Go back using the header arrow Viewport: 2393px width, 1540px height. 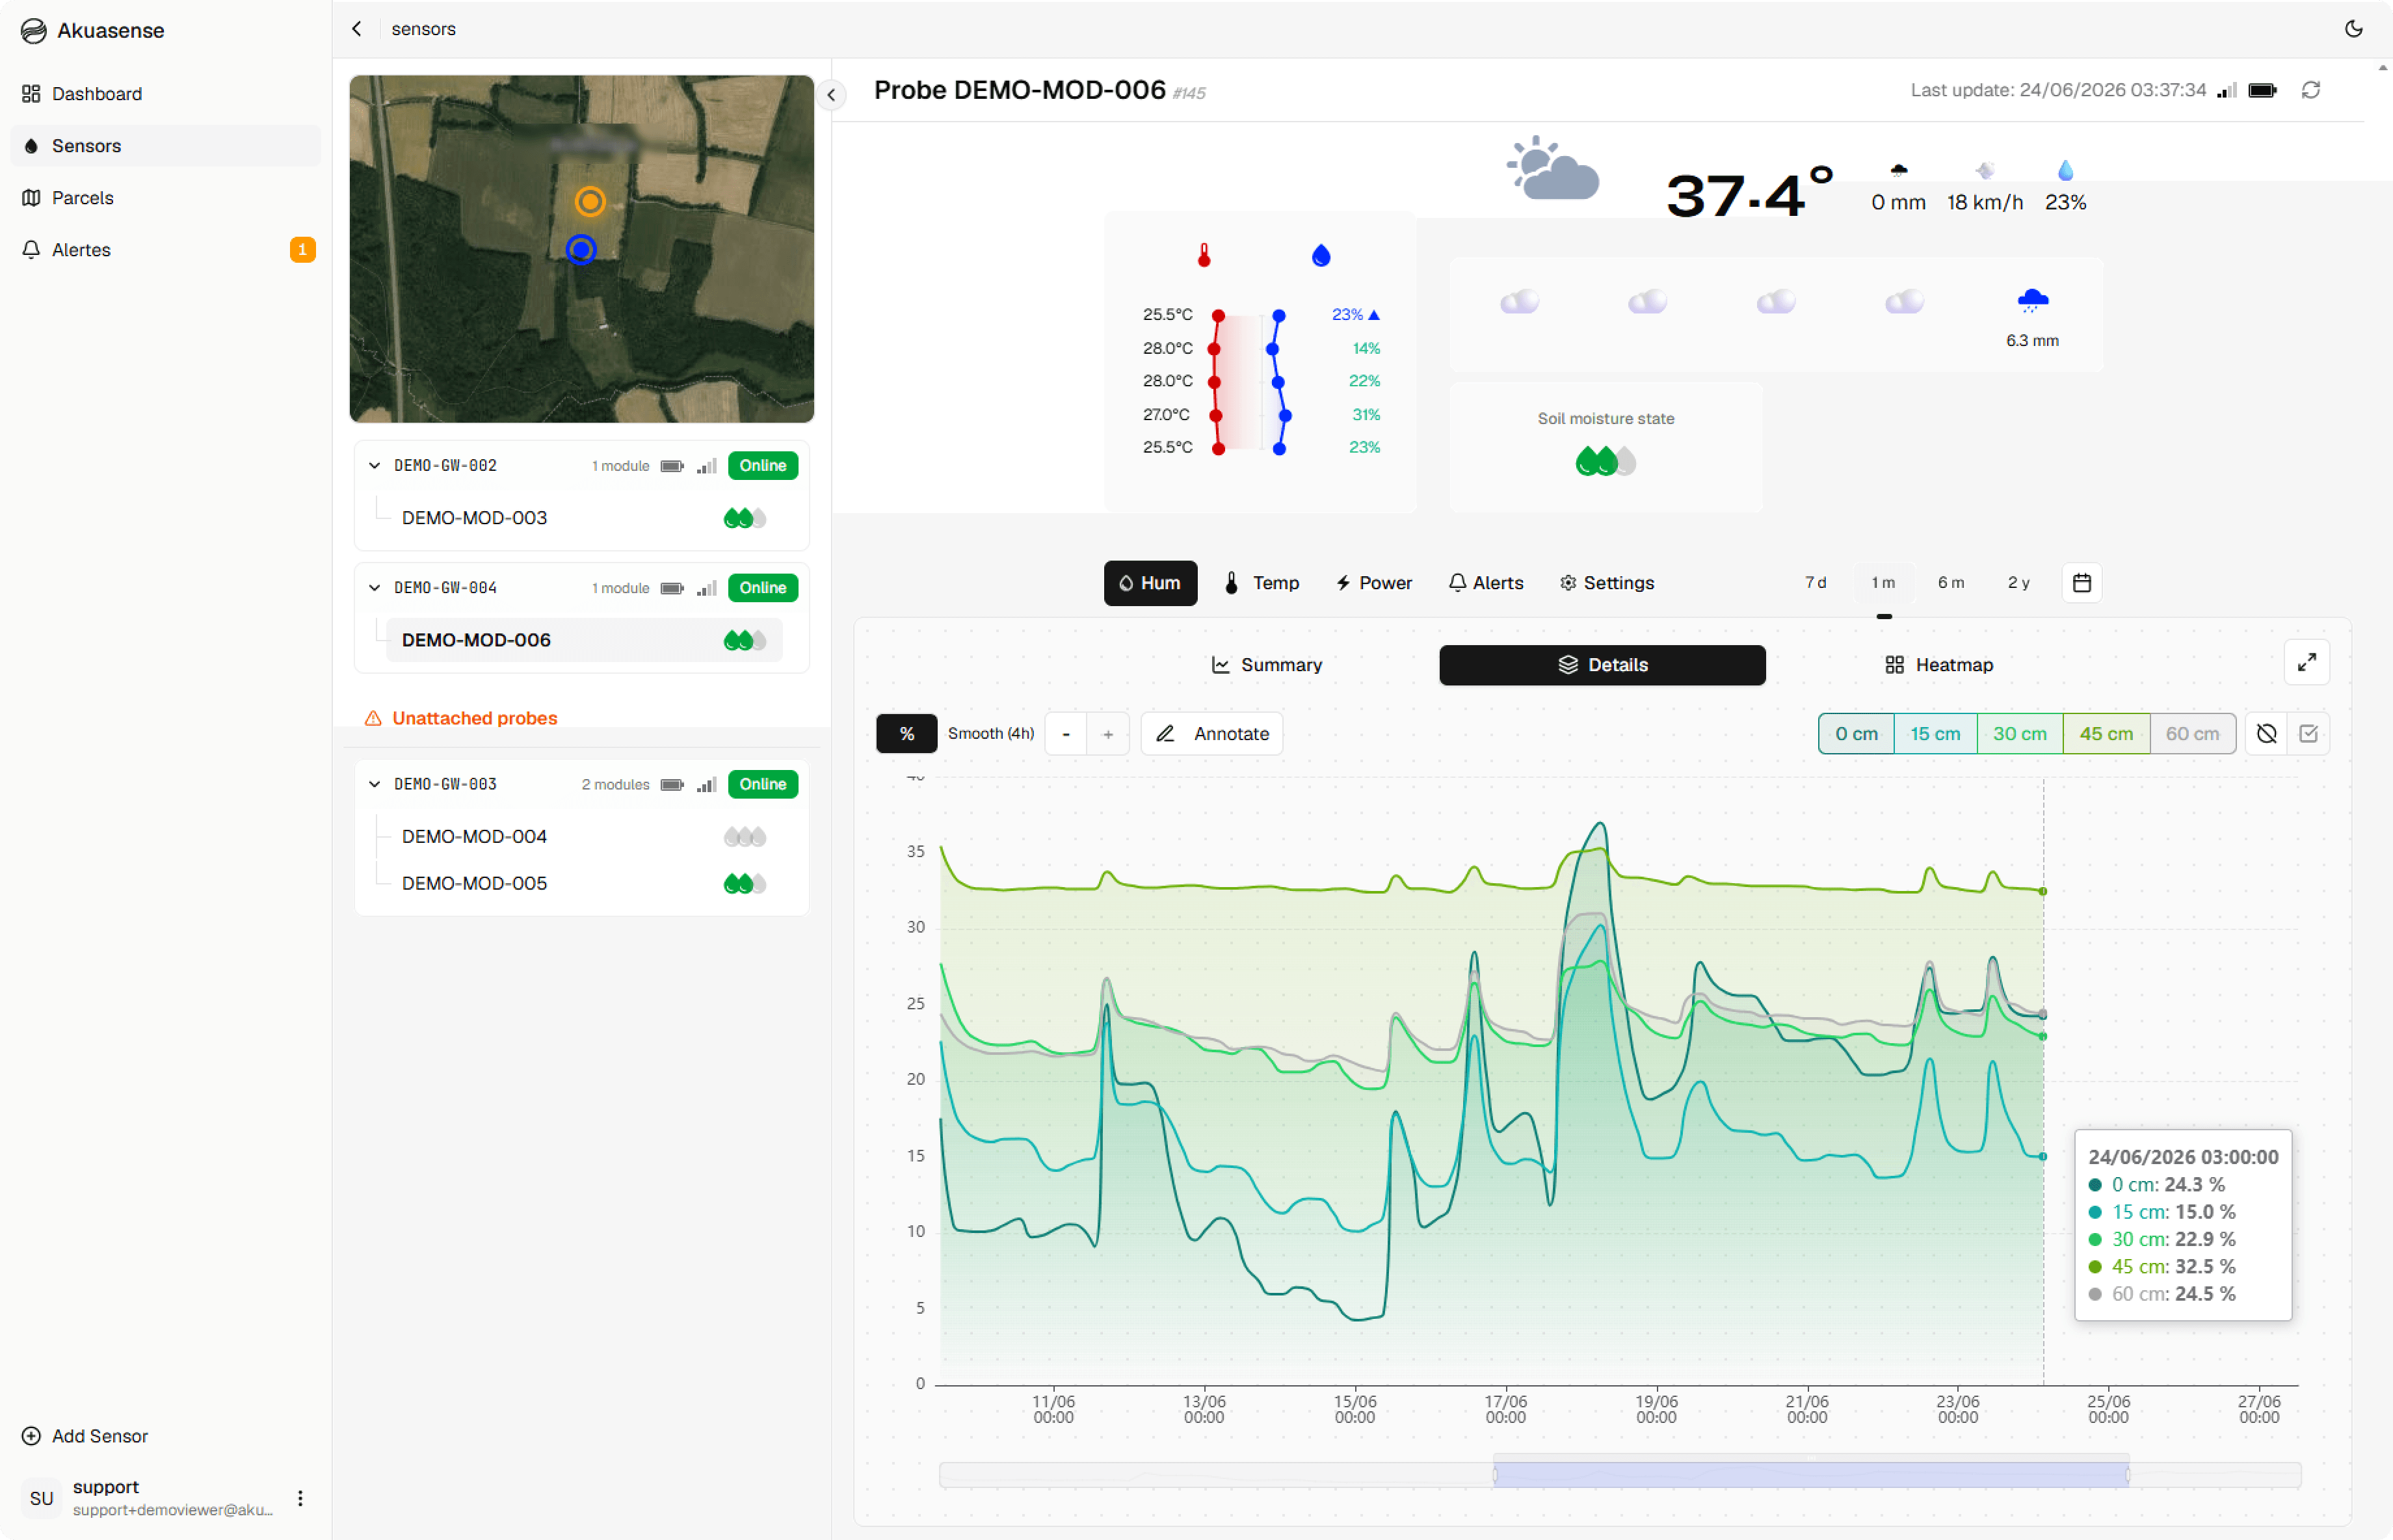coord(357,29)
